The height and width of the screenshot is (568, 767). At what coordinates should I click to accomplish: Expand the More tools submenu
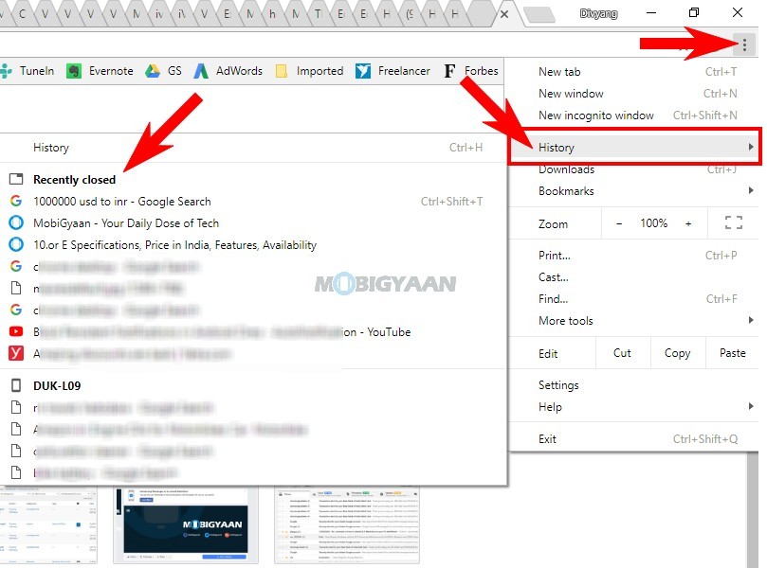[x=634, y=321]
